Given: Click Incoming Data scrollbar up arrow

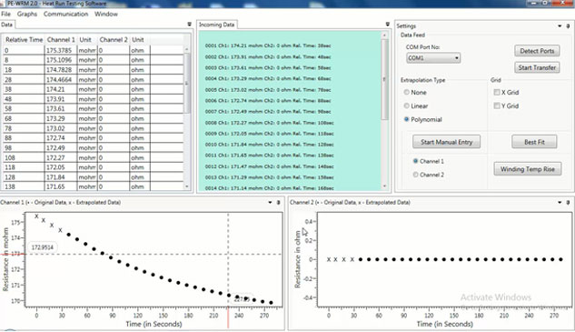Looking at the screenshot, I should 384,35.
